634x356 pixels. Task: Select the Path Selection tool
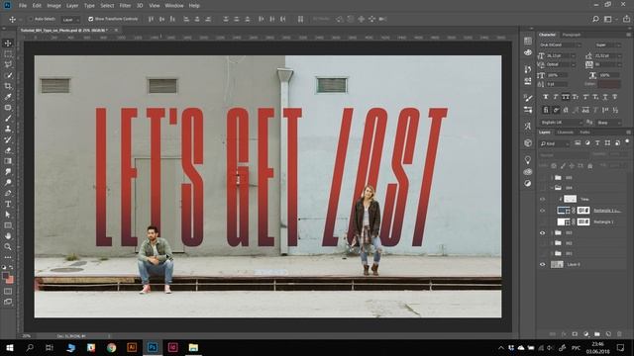click(x=8, y=215)
